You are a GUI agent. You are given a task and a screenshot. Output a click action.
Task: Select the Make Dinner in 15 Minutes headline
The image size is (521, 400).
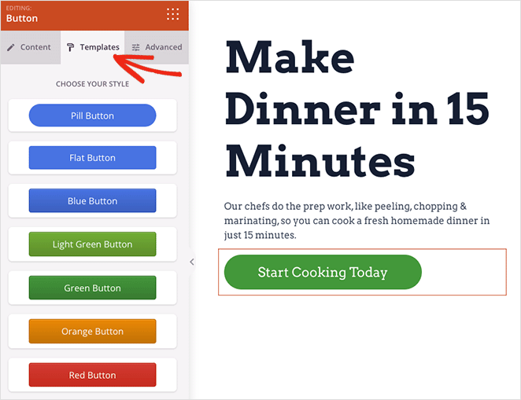pyautogui.click(x=357, y=108)
